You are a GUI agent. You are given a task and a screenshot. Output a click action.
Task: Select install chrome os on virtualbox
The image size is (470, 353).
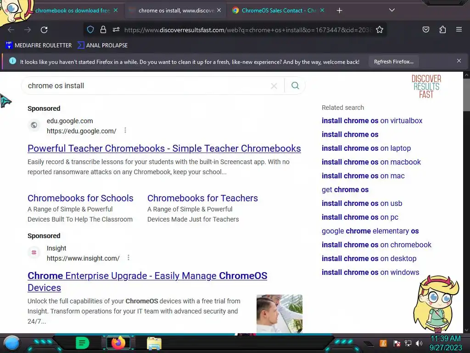coord(372,121)
